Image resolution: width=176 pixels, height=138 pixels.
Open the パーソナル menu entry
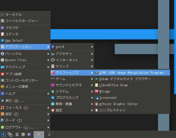[25, 54]
